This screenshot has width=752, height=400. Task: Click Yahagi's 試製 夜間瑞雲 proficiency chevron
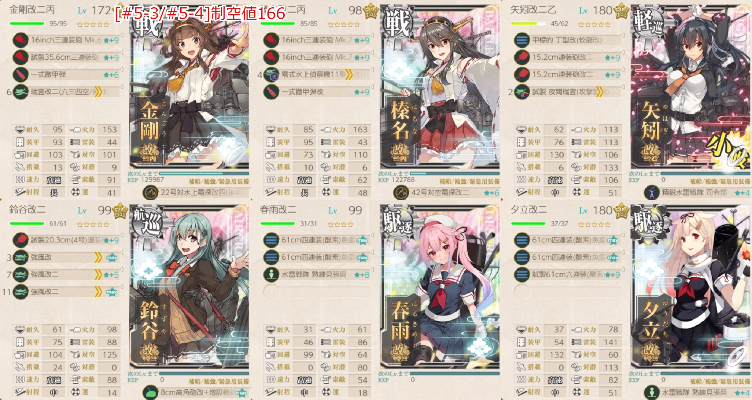[599, 92]
